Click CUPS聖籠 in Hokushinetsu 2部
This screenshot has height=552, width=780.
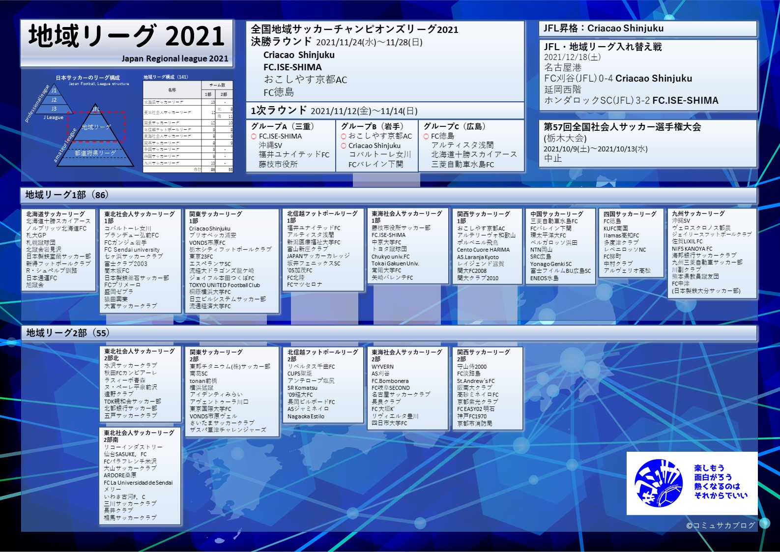(300, 374)
